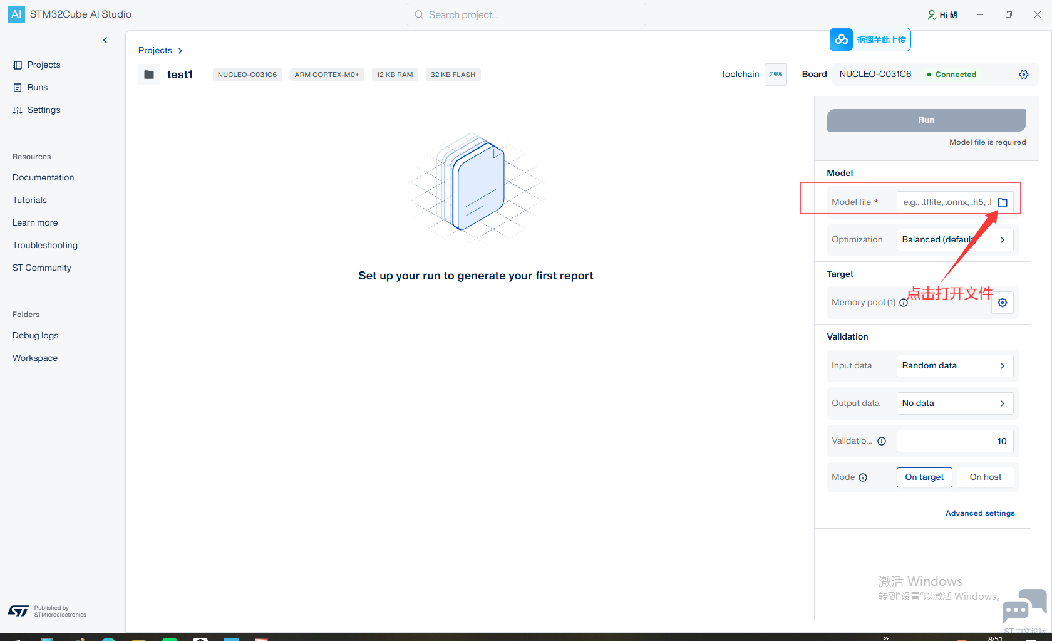Open the Troubleshooting resource

[x=45, y=246]
